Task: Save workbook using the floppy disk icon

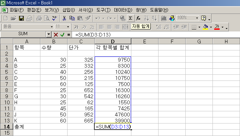Action: (21, 18)
